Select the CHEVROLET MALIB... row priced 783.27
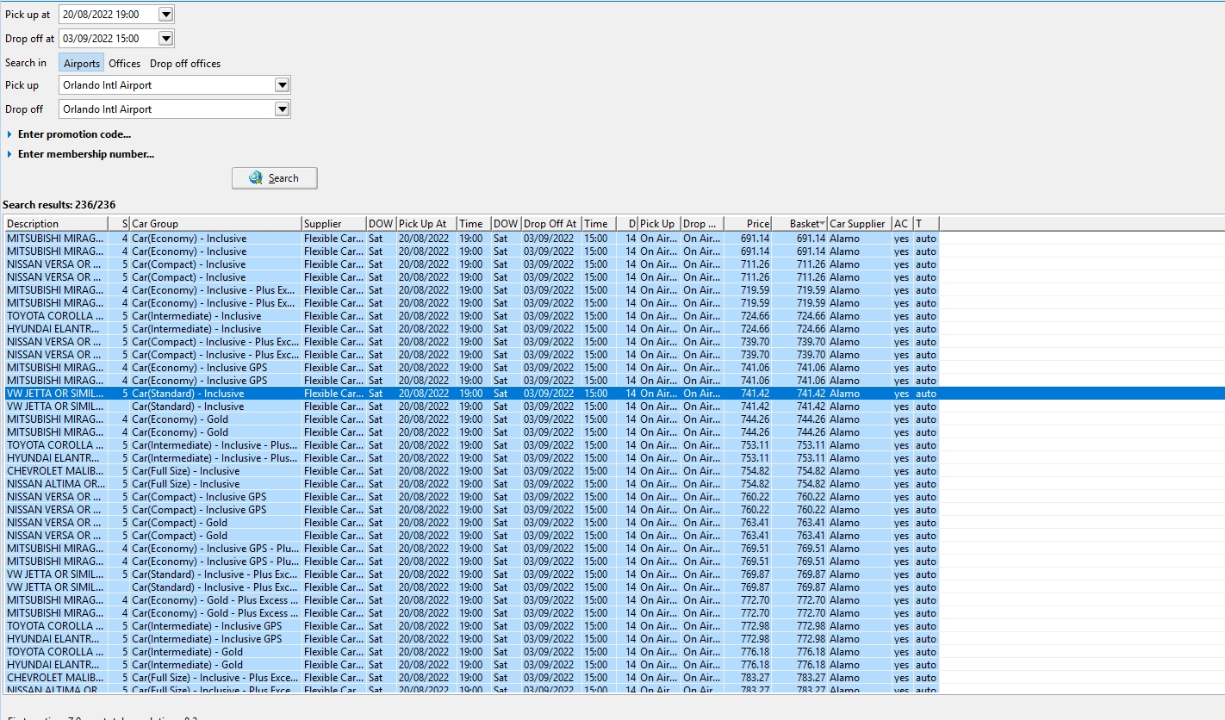Image resolution: width=1225 pixels, height=720 pixels. click(x=471, y=678)
